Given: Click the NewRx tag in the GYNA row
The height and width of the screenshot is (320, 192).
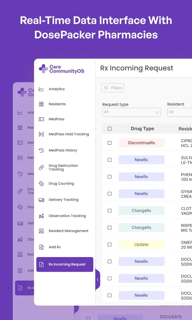Looking at the screenshot, I should pyautogui.click(x=142, y=194).
